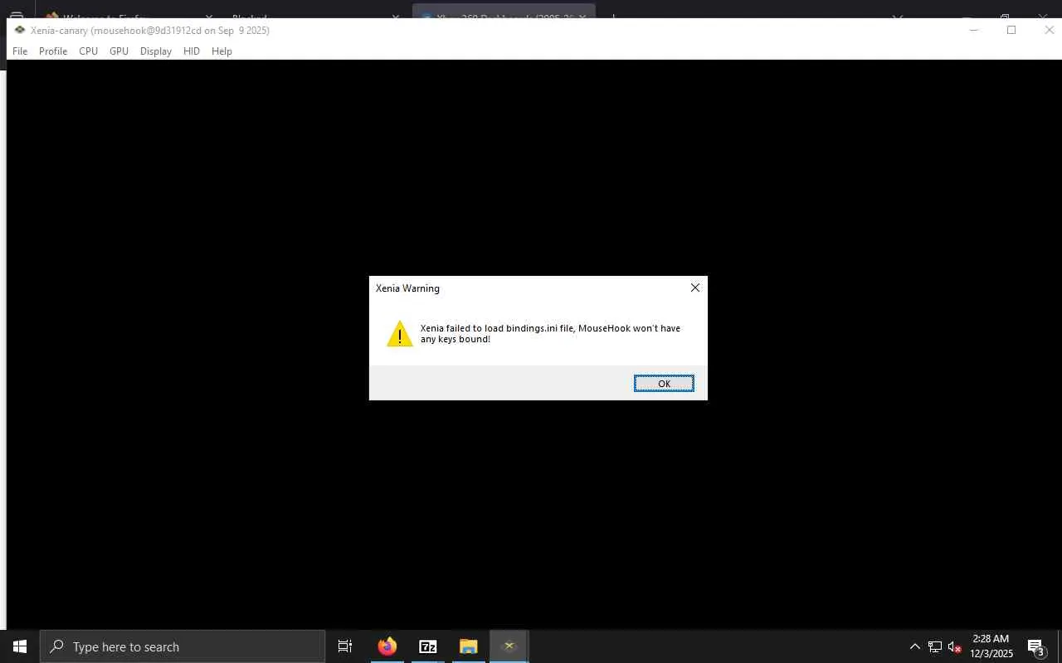Click the Xenia failed to load bindings.ini message
The width and height of the screenshot is (1062, 663).
[550, 334]
